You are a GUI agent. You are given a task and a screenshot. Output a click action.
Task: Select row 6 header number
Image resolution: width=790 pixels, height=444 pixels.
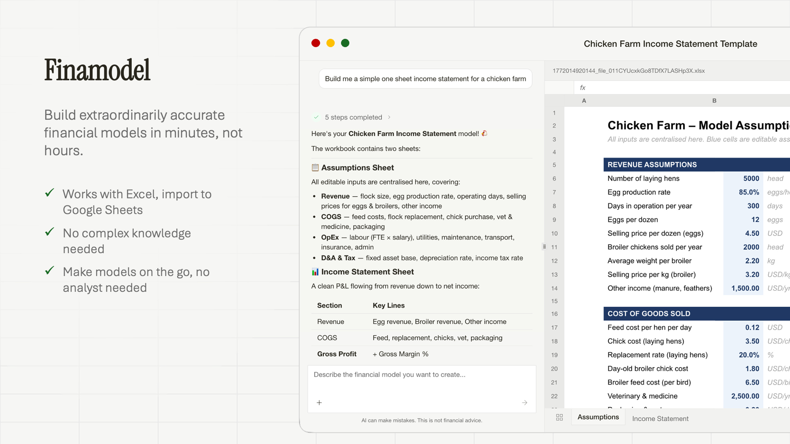tap(555, 179)
